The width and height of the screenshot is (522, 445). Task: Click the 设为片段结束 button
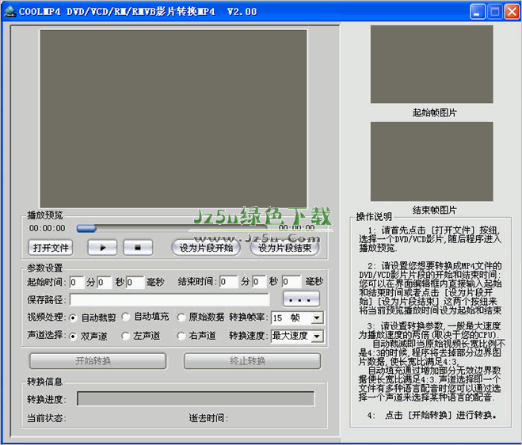pyautogui.click(x=284, y=248)
